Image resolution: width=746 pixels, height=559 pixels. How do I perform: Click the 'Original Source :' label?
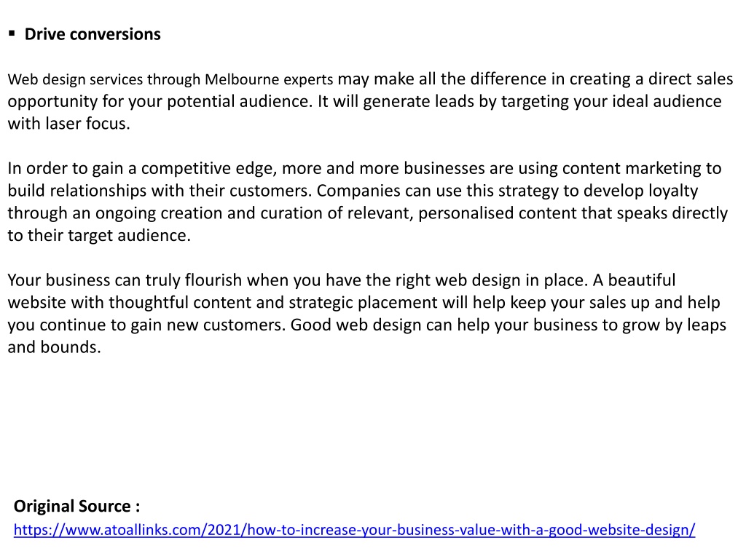[76, 507]
